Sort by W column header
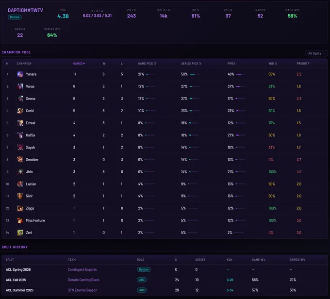Viewport: 330px width, 299px height. [104, 64]
